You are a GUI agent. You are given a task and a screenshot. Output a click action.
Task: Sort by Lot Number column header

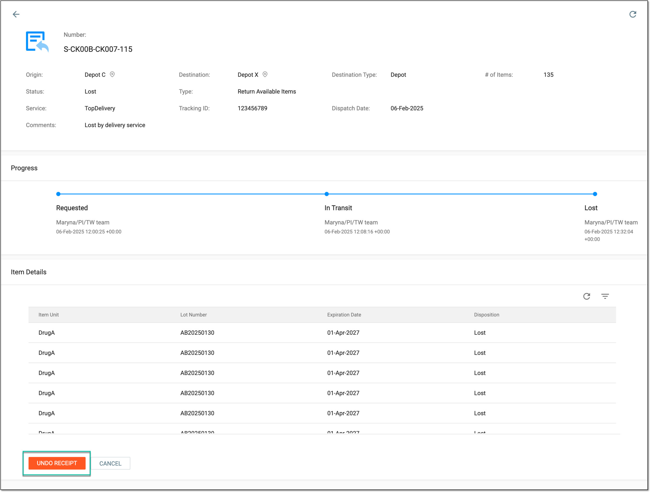(x=193, y=314)
